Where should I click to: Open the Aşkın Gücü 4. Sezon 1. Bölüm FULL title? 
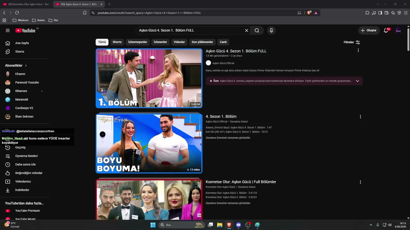click(236, 51)
